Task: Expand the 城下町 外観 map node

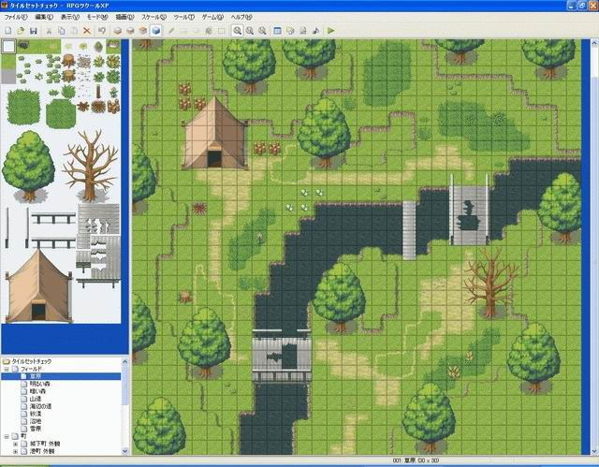Action: pyautogui.click(x=16, y=444)
